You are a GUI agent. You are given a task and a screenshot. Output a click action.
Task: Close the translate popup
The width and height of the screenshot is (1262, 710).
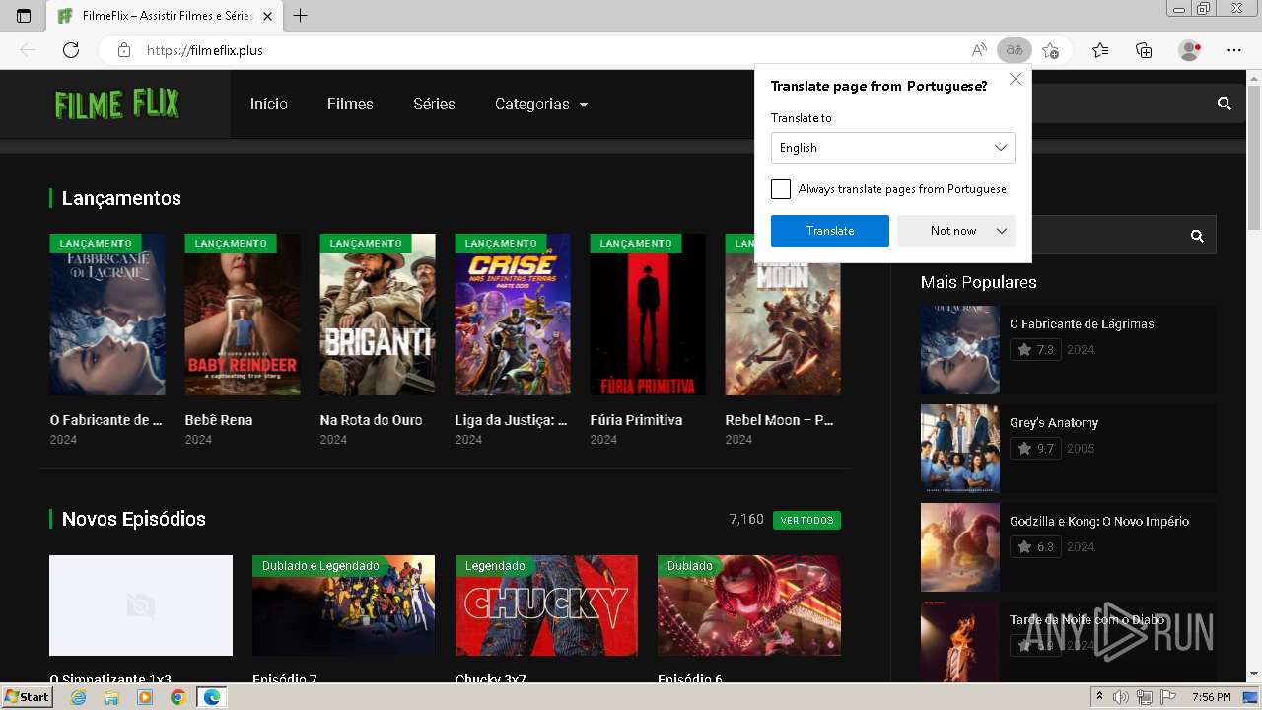click(1016, 79)
